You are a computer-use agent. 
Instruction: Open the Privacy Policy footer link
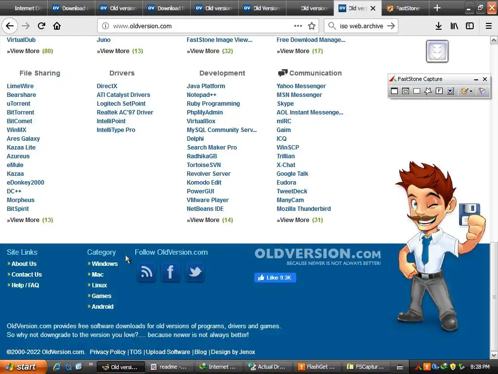107,352
